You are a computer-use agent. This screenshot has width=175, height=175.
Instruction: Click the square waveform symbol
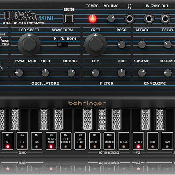click(62, 39)
